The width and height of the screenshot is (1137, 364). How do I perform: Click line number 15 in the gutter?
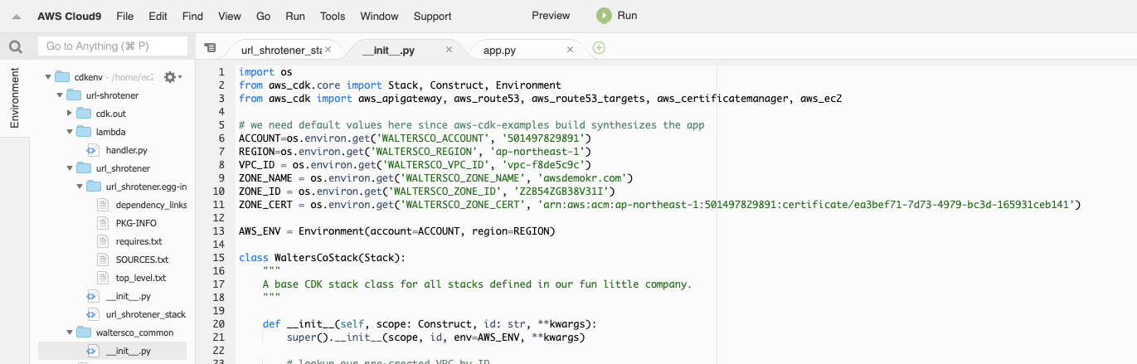[x=220, y=258]
